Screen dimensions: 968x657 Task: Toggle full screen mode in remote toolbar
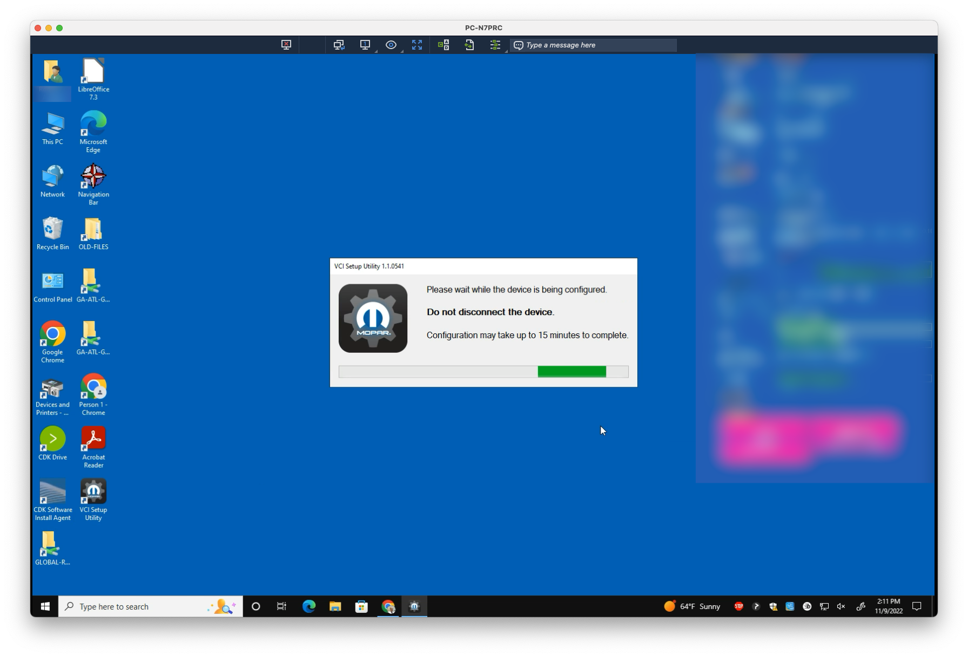(417, 45)
